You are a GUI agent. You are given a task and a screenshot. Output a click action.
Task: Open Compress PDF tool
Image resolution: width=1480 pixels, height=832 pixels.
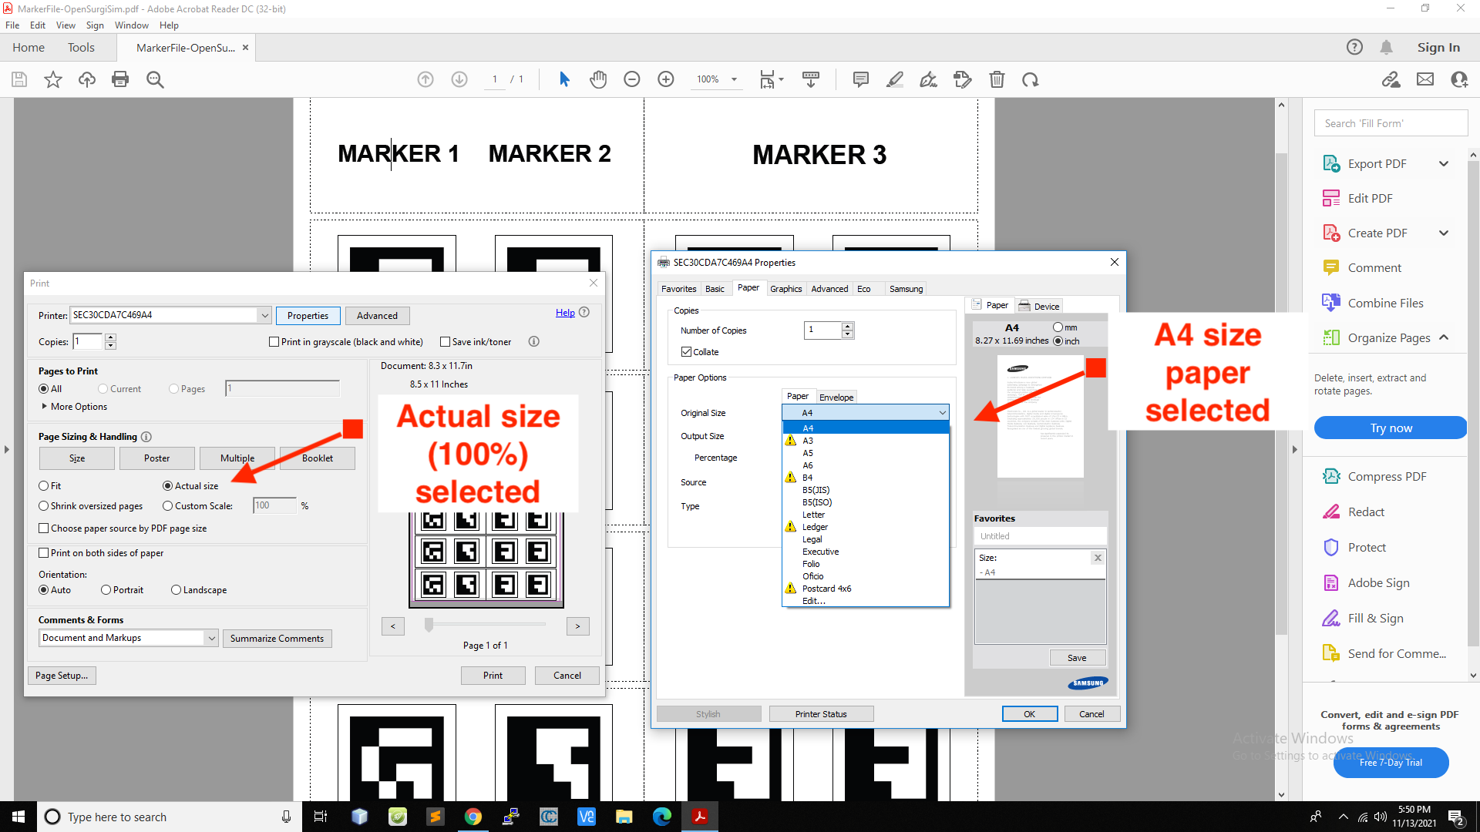coord(1387,477)
